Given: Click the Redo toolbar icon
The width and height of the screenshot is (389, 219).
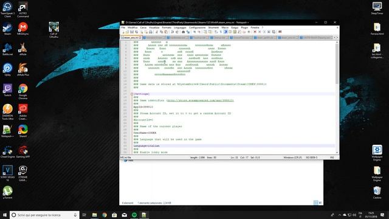Looking at the screenshot, I should point(177,32).
